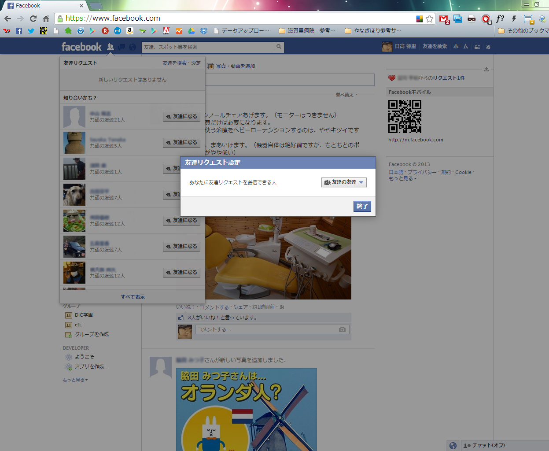Expand the 並べ替え sort dropdown

pyautogui.click(x=346, y=95)
